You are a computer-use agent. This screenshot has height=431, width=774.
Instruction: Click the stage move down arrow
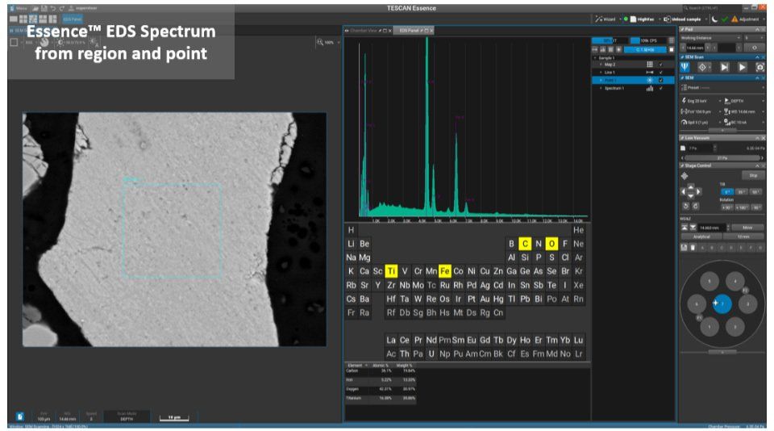(x=691, y=197)
